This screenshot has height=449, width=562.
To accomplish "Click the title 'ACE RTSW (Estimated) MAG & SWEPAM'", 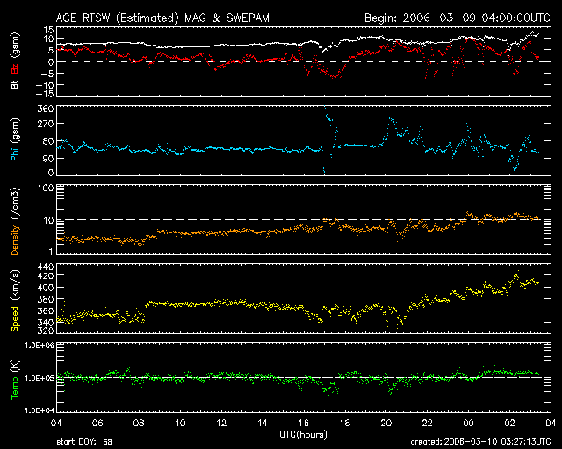I will click(162, 18).
